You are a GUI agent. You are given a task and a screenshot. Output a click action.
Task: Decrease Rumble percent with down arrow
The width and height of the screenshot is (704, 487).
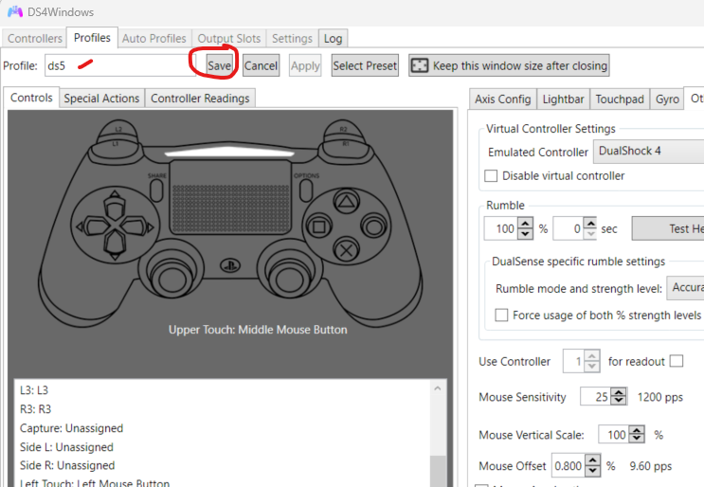point(525,234)
